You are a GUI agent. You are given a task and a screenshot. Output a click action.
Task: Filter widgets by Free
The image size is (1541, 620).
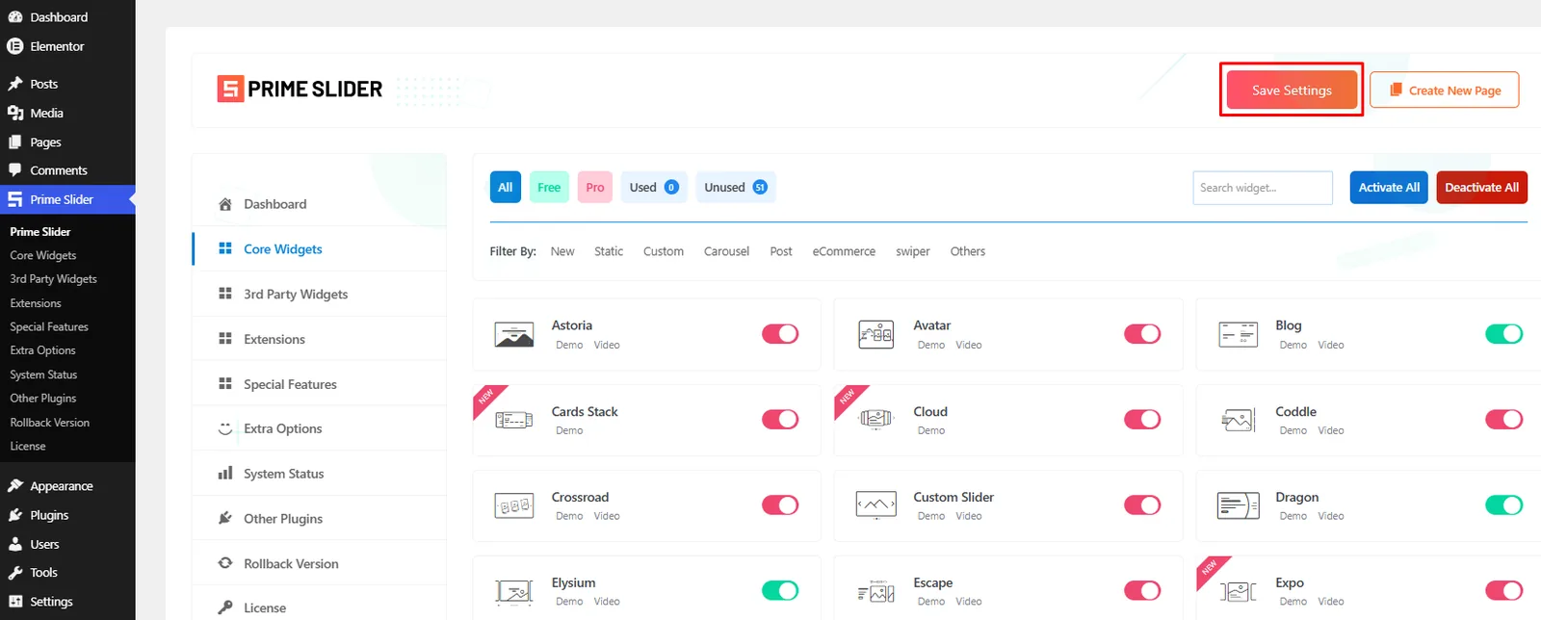pos(549,187)
